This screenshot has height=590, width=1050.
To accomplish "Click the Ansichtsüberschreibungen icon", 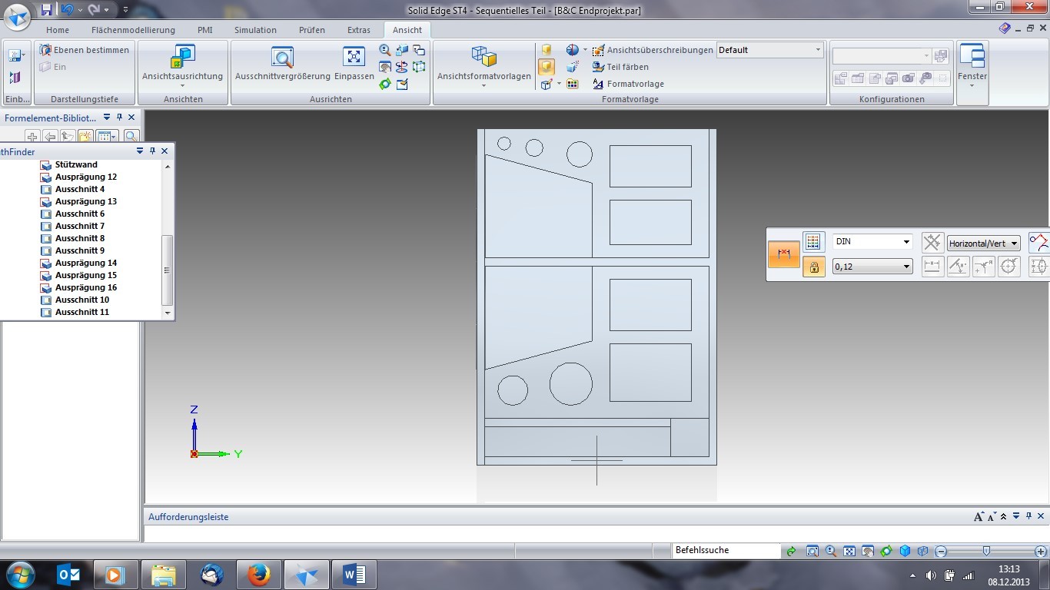I will tap(599, 50).
